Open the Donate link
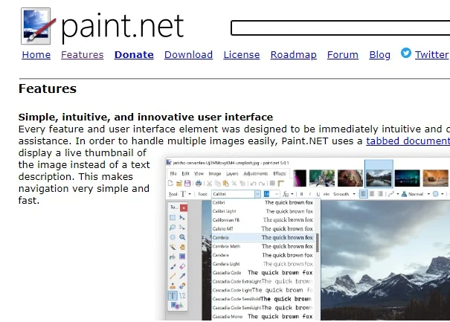 [134, 55]
